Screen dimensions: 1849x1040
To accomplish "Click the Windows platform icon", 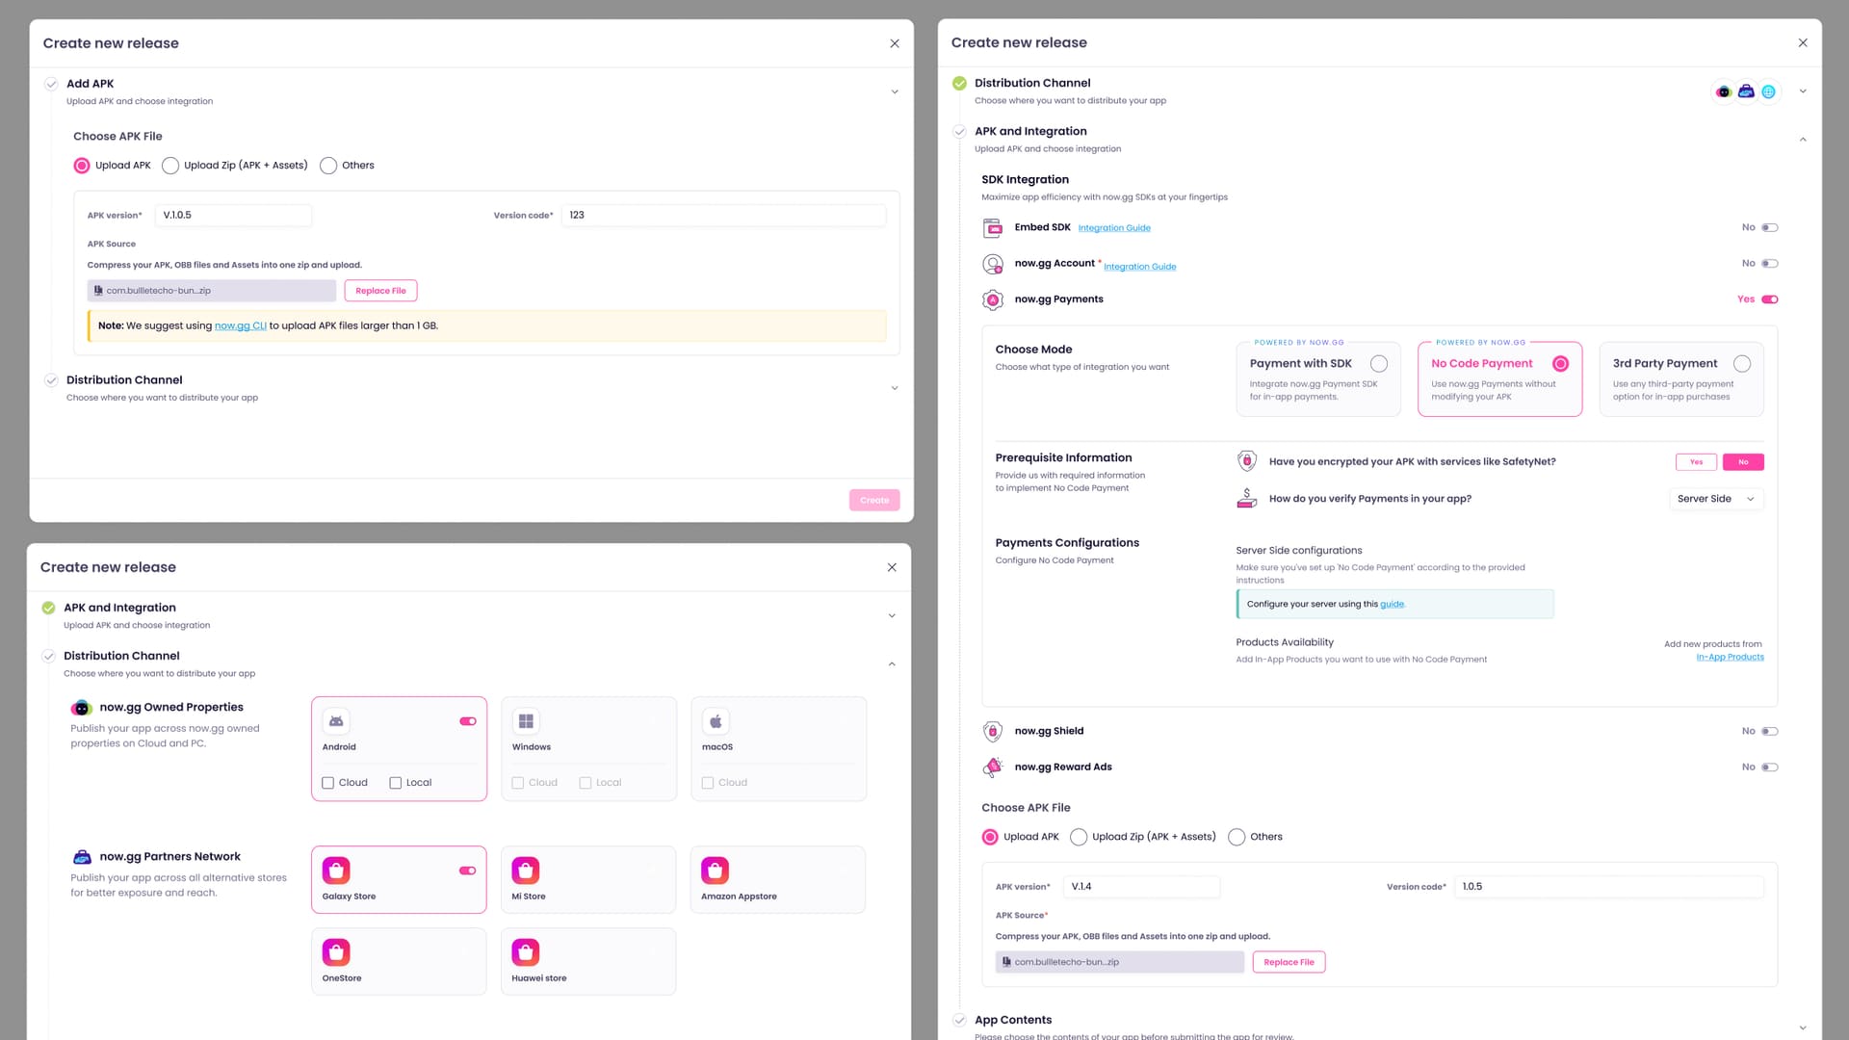I will point(526,721).
